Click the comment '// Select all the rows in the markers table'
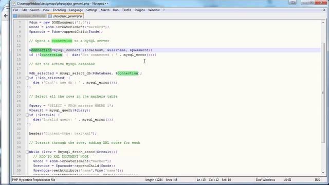 [x=73, y=97]
